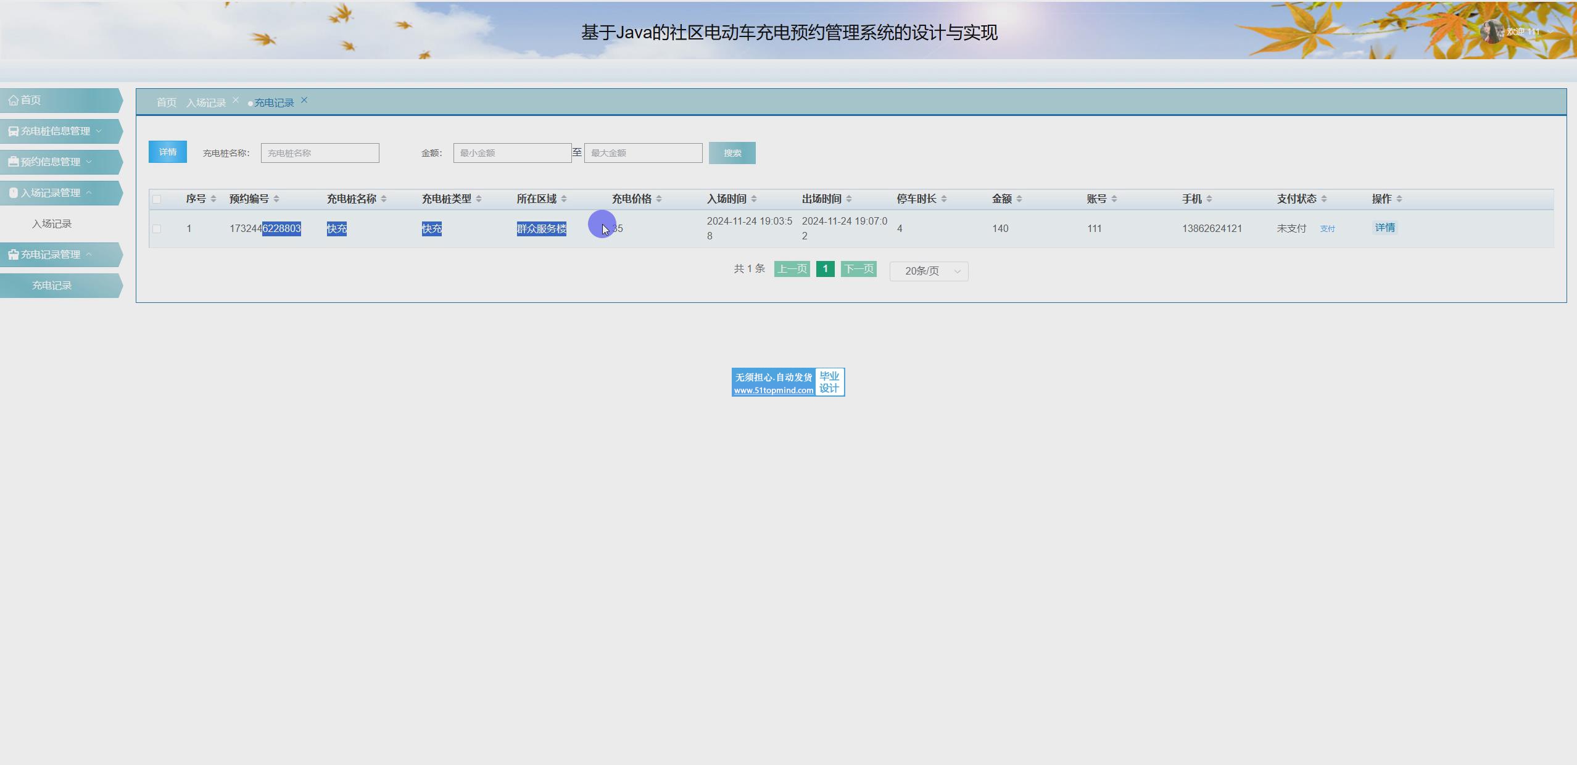
Task: Click the 支付 pay link in row
Action: [x=1327, y=229]
